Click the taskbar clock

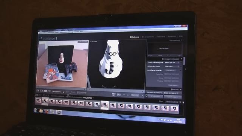(178, 121)
